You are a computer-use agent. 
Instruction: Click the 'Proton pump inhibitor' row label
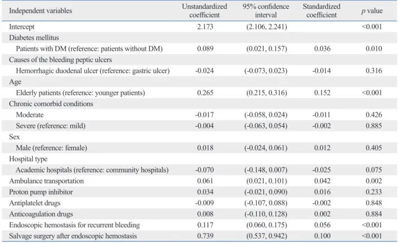click(41, 192)
